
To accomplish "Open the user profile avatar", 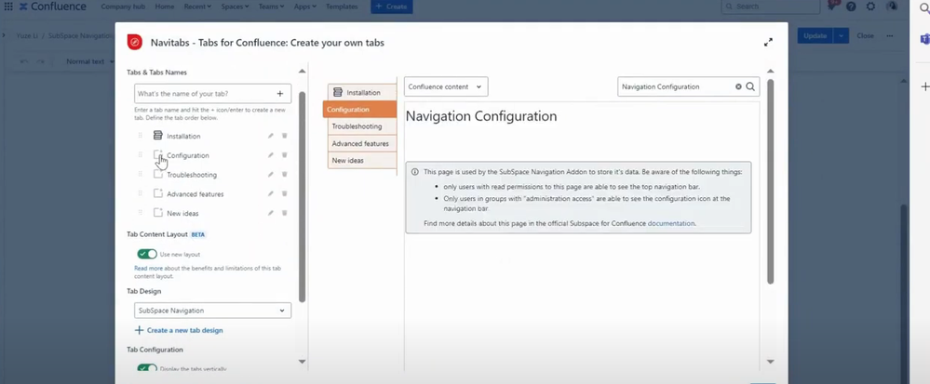I will point(892,7).
